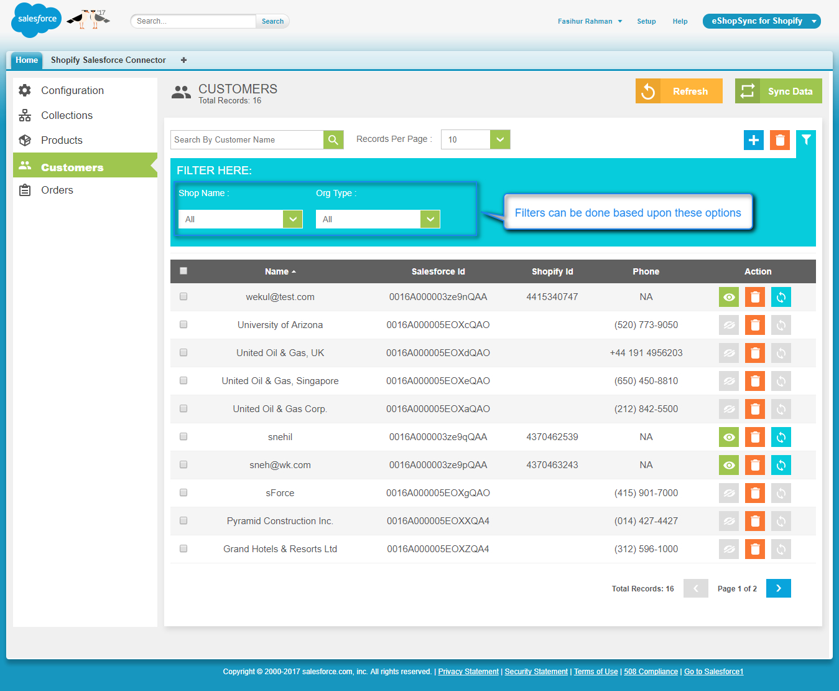
Task: Sync the sneh@wk.com customer row
Action: coord(781,465)
